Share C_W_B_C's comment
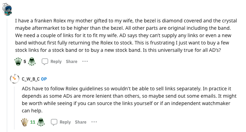The image size is (246, 132). coord(81,122)
